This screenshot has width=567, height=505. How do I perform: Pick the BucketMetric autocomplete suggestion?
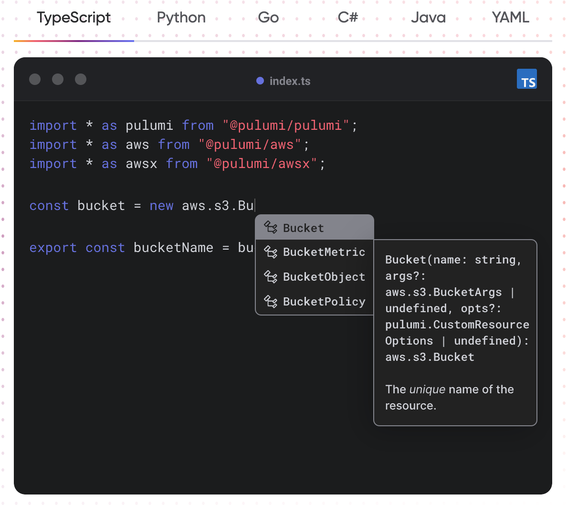point(315,252)
